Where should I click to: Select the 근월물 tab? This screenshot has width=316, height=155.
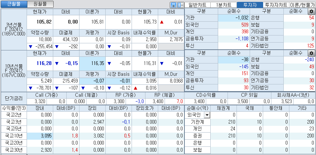coord(14,4)
